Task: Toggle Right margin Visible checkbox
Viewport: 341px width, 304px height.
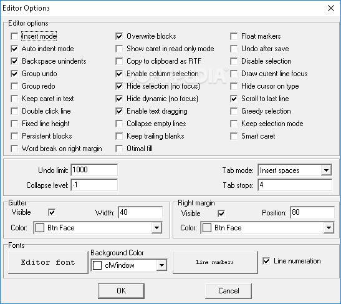Action: point(221,213)
